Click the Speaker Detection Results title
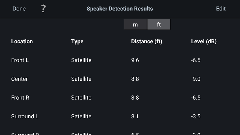This screenshot has height=135, width=240. tap(120, 9)
